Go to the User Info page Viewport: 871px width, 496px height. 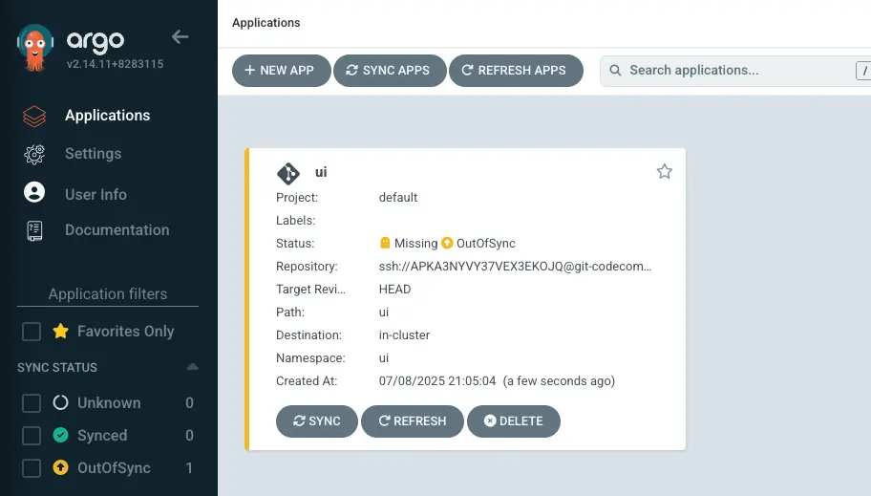tap(96, 194)
